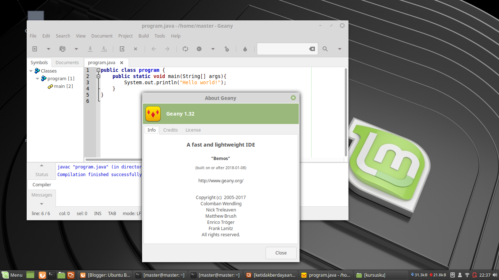The width and height of the screenshot is (499, 280).
Task: Expand the recent files dropdown beside Open
Action: point(76,49)
